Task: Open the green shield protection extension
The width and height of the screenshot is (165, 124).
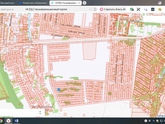Action: 132,9
